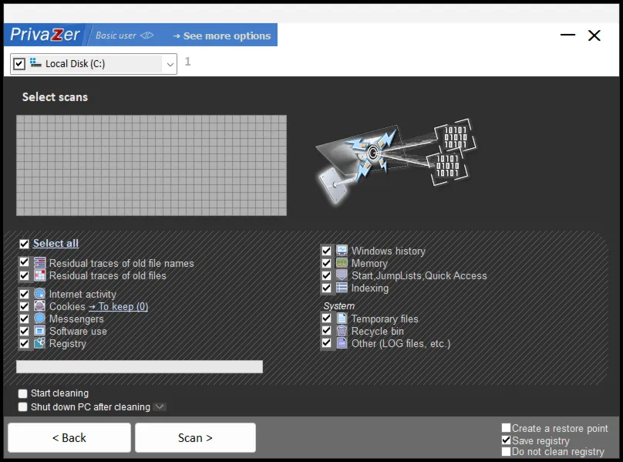The image size is (623, 462).
Task: Open the See more options link
Action: click(x=222, y=35)
